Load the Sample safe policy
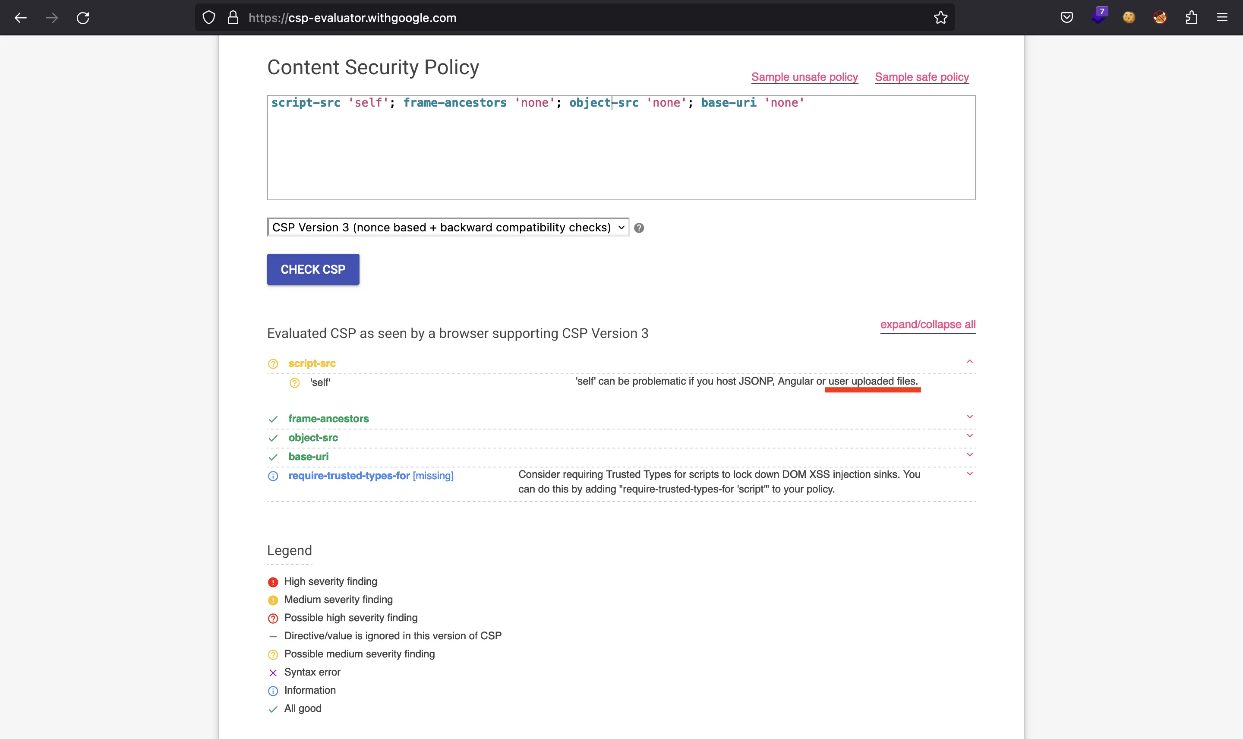This screenshot has width=1243, height=739. tap(922, 77)
